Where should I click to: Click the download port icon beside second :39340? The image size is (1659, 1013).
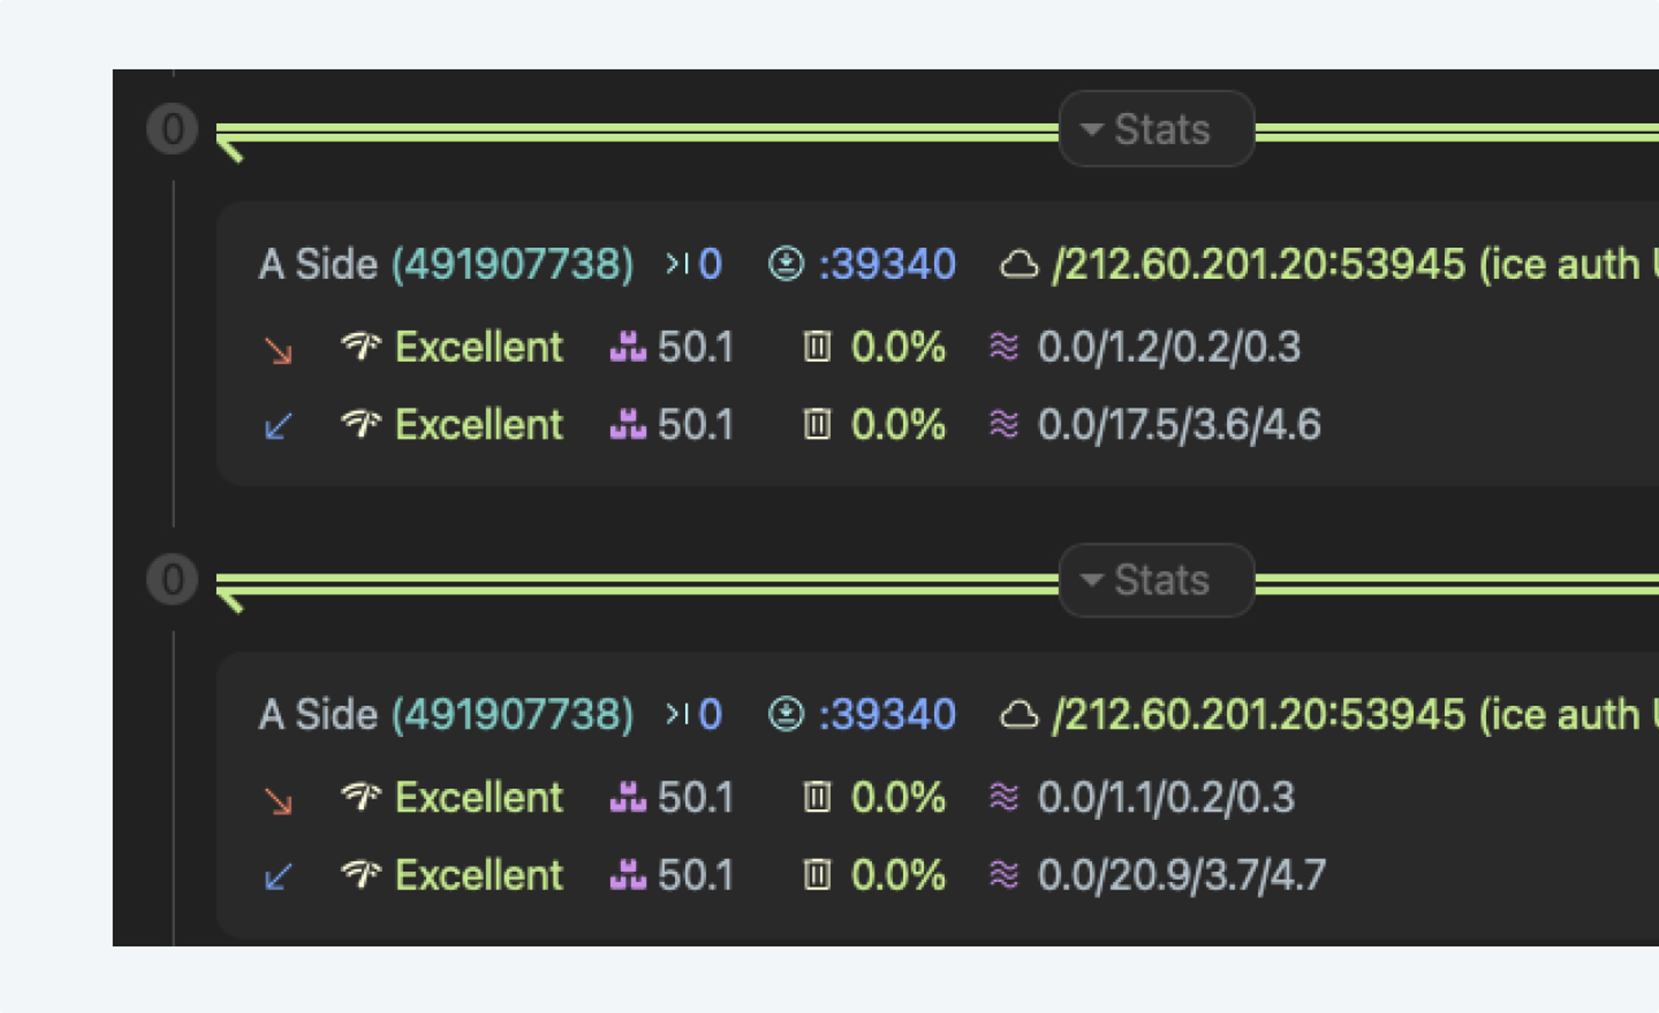[x=786, y=714]
